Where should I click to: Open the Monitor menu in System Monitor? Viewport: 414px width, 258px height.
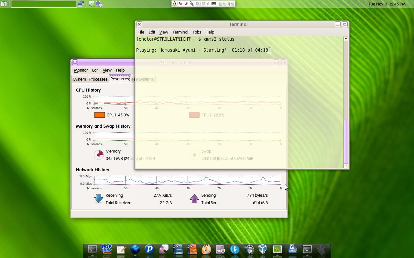point(81,70)
